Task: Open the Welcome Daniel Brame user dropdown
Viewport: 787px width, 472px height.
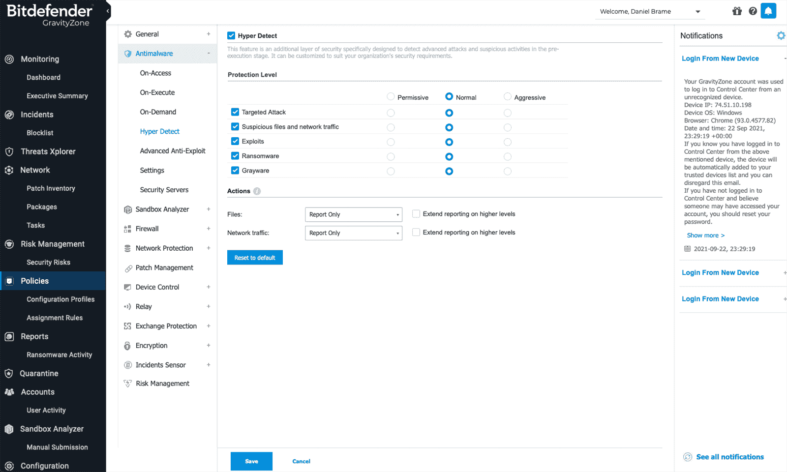Action: pyautogui.click(x=650, y=11)
